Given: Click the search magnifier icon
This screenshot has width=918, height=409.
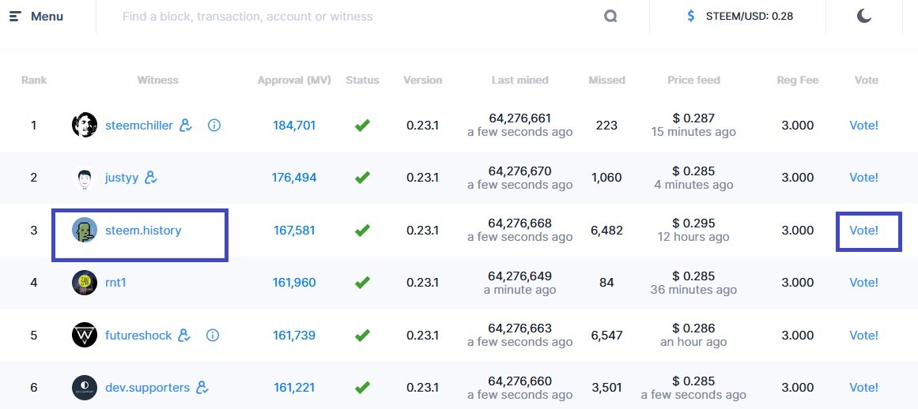Looking at the screenshot, I should click(x=610, y=17).
